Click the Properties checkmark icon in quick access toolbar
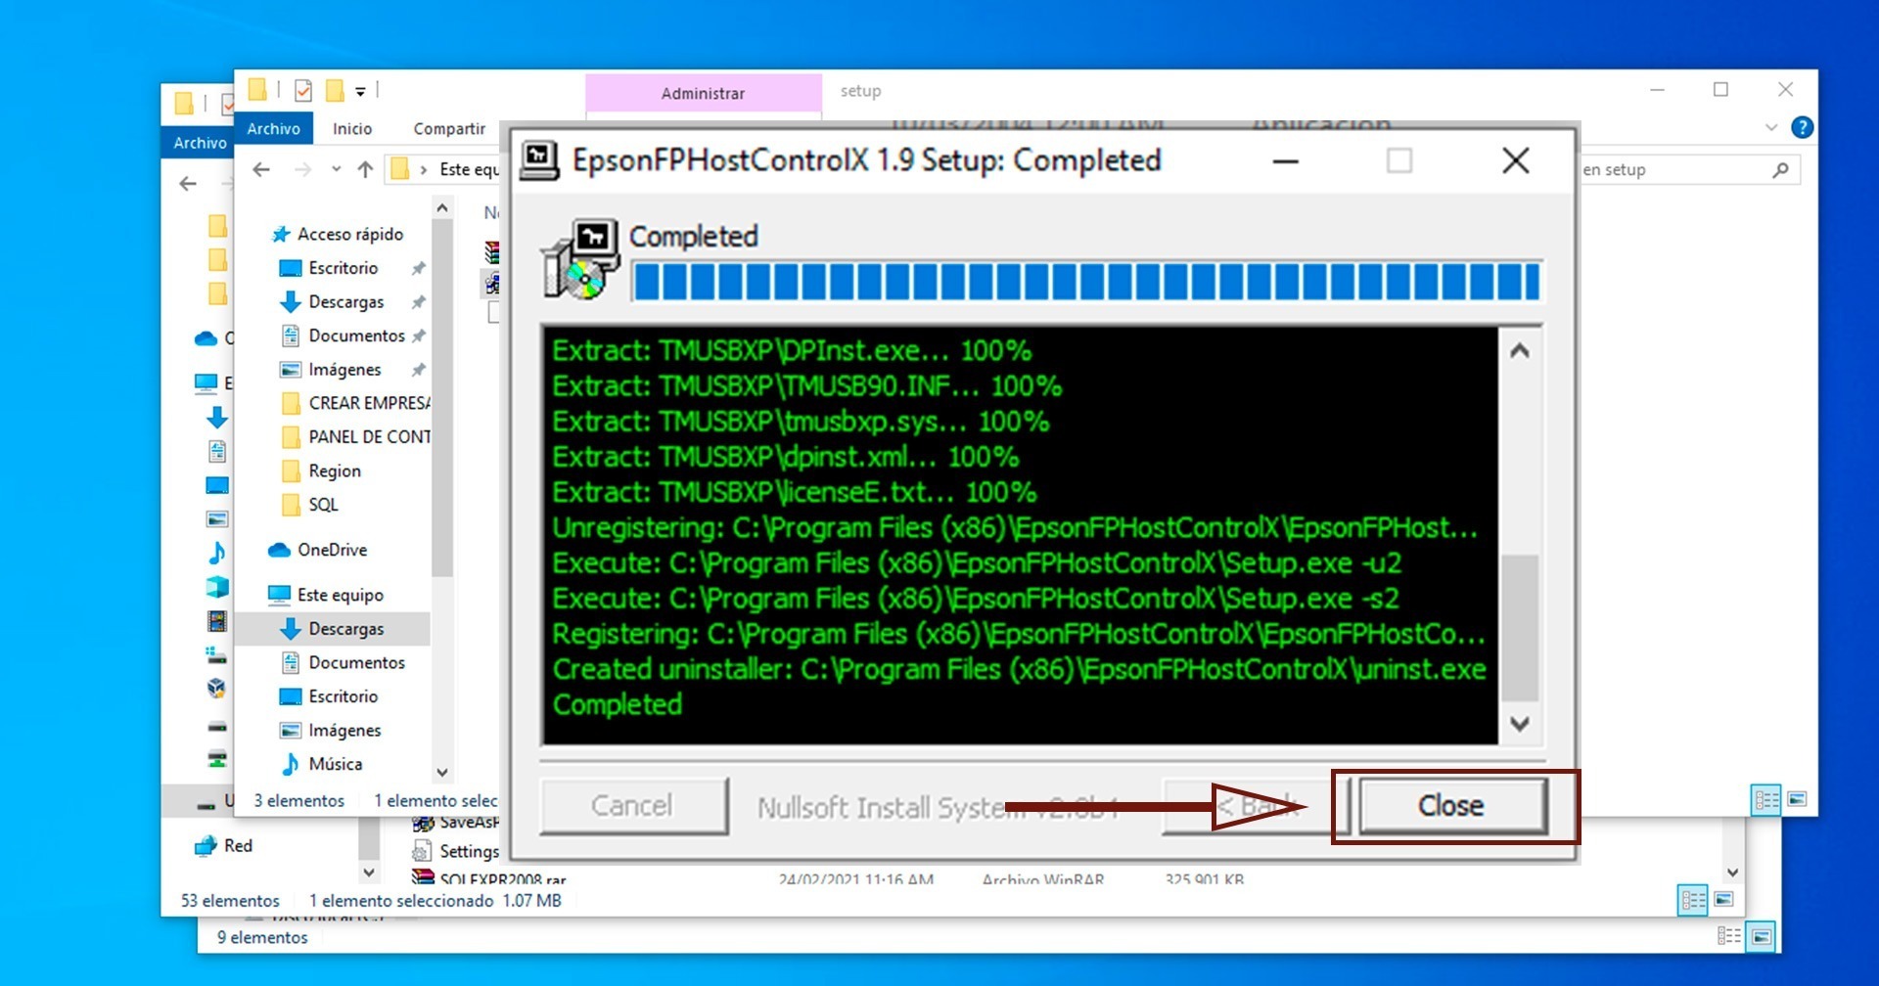 click(303, 91)
